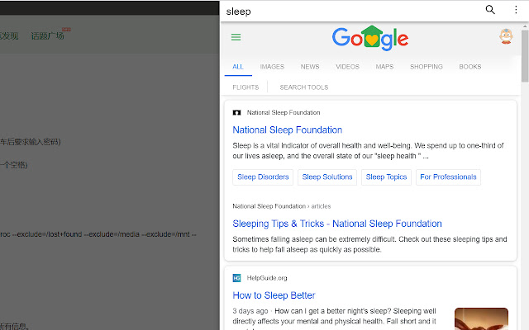Switch to the SHOPPING tab

click(427, 67)
